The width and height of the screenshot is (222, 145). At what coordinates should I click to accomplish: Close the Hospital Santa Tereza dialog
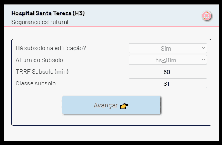pos(207,16)
